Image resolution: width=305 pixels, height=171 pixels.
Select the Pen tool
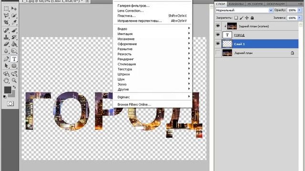(x=6, y=59)
